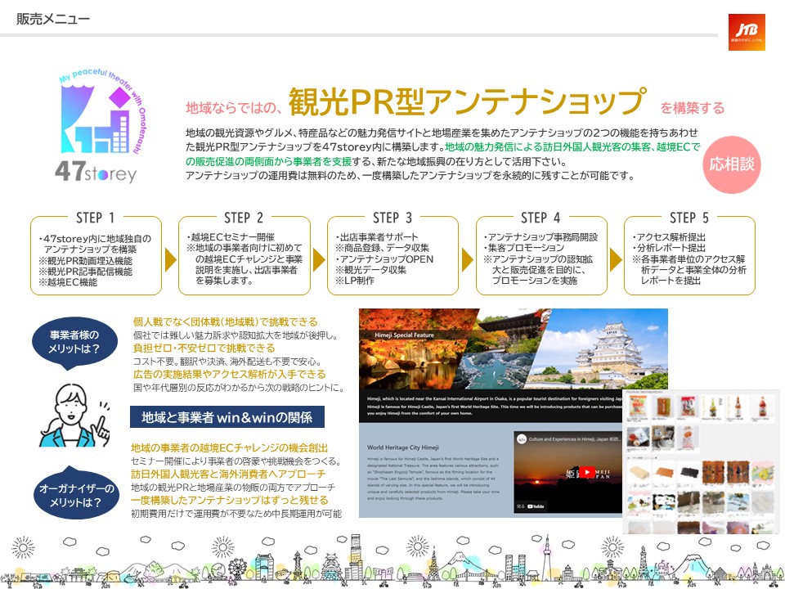Image resolution: width=785 pixels, height=589 pixels.
Task: Click the 観光PR型アンテナショップ headline
Action: tap(467, 102)
